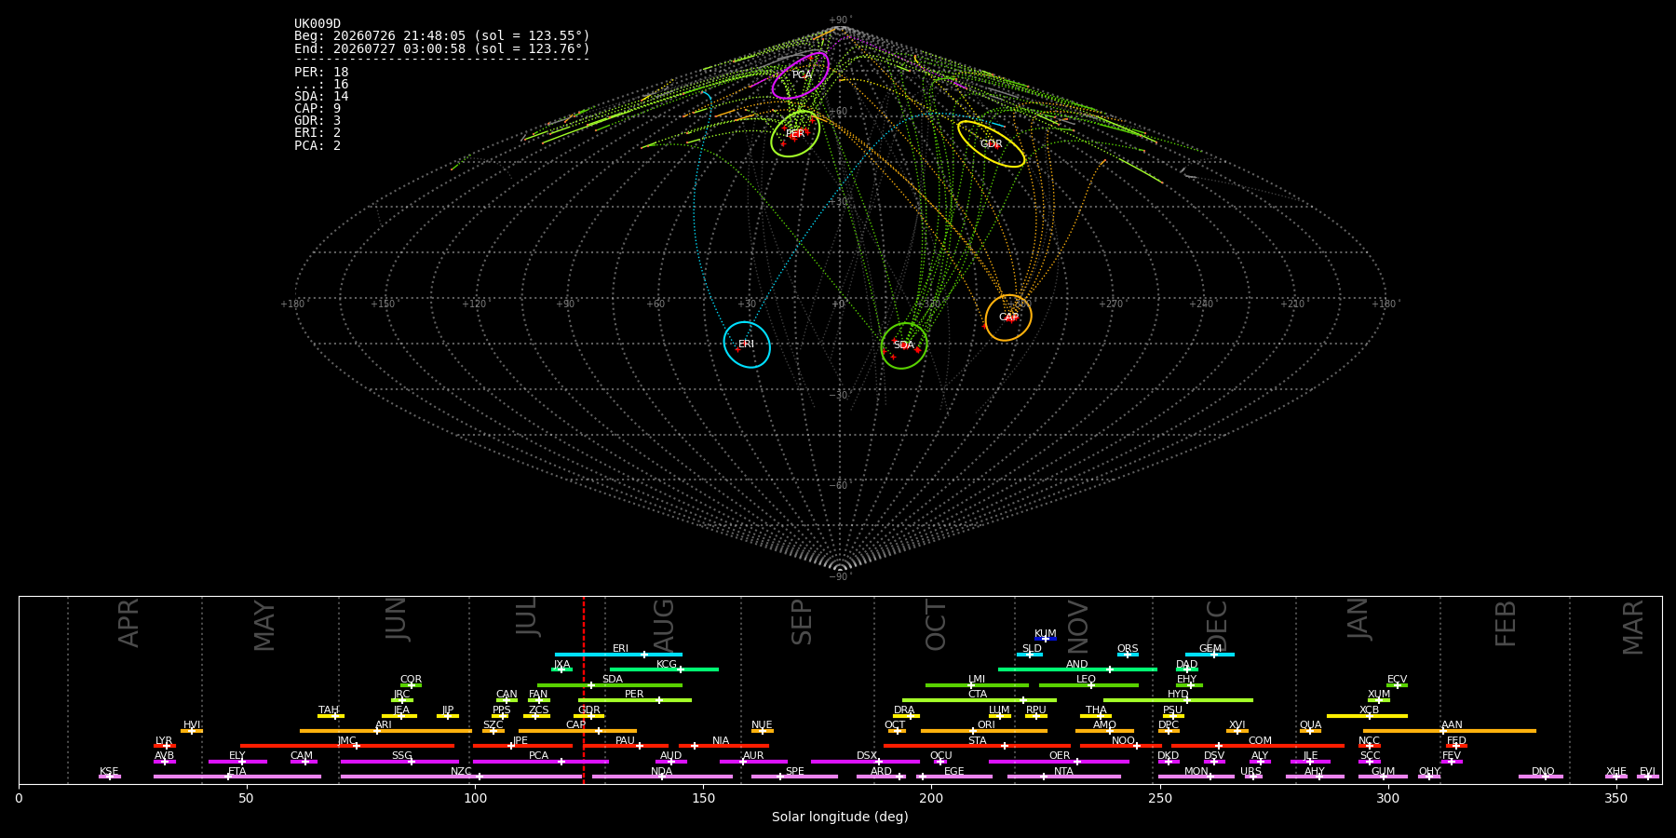Select the ERI cyan radiant circle
This screenshot has height=838, width=1676.
pos(747,345)
